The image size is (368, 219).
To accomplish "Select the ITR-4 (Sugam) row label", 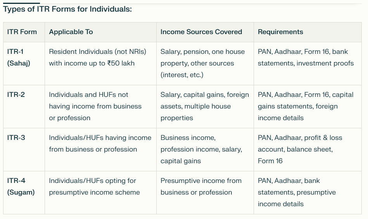I will (x=21, y=186).
